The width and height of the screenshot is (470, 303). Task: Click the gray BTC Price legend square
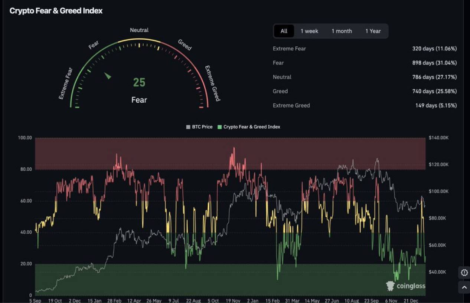pos(188,127)
